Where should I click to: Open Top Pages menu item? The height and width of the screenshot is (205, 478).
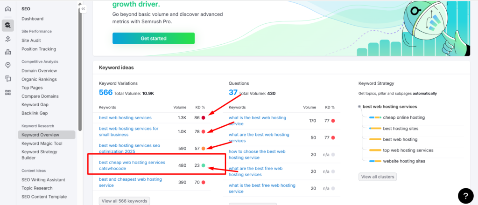click(x=32, y=88)
